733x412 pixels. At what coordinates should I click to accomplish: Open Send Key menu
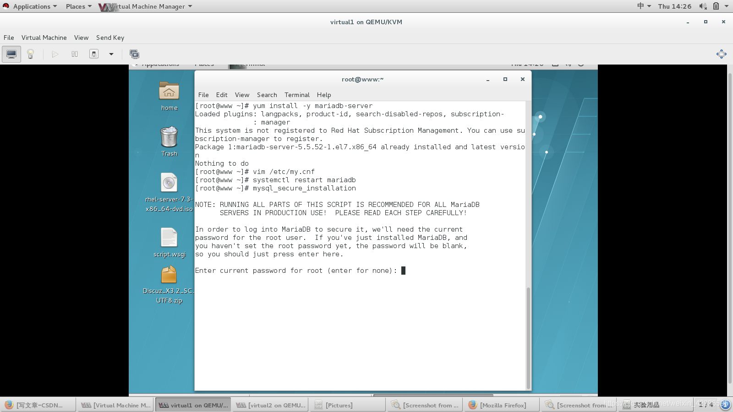[110, 38]
